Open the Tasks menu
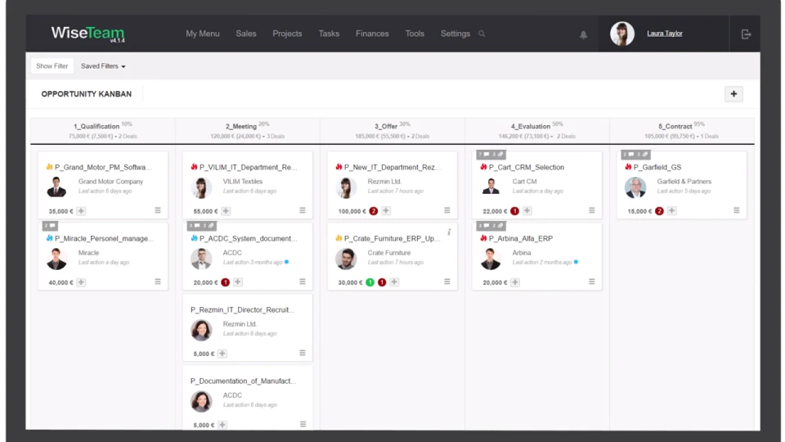This screenshot has height=442, width=785. pos(329,34)
